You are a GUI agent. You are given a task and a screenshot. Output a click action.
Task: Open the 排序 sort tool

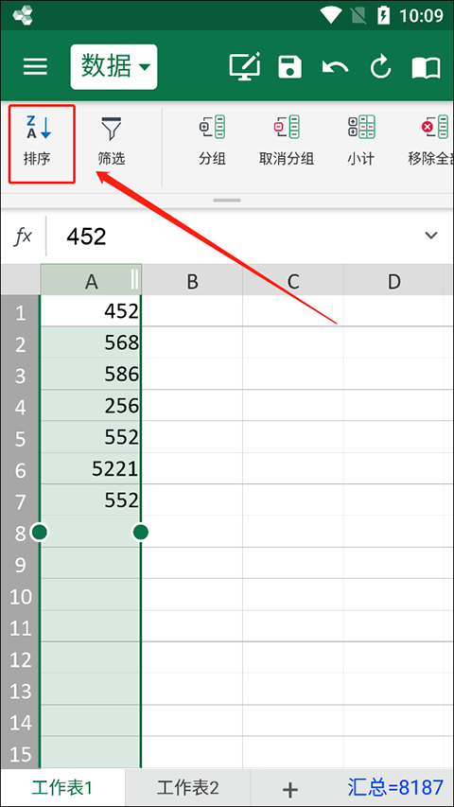[x=38, y=141]
